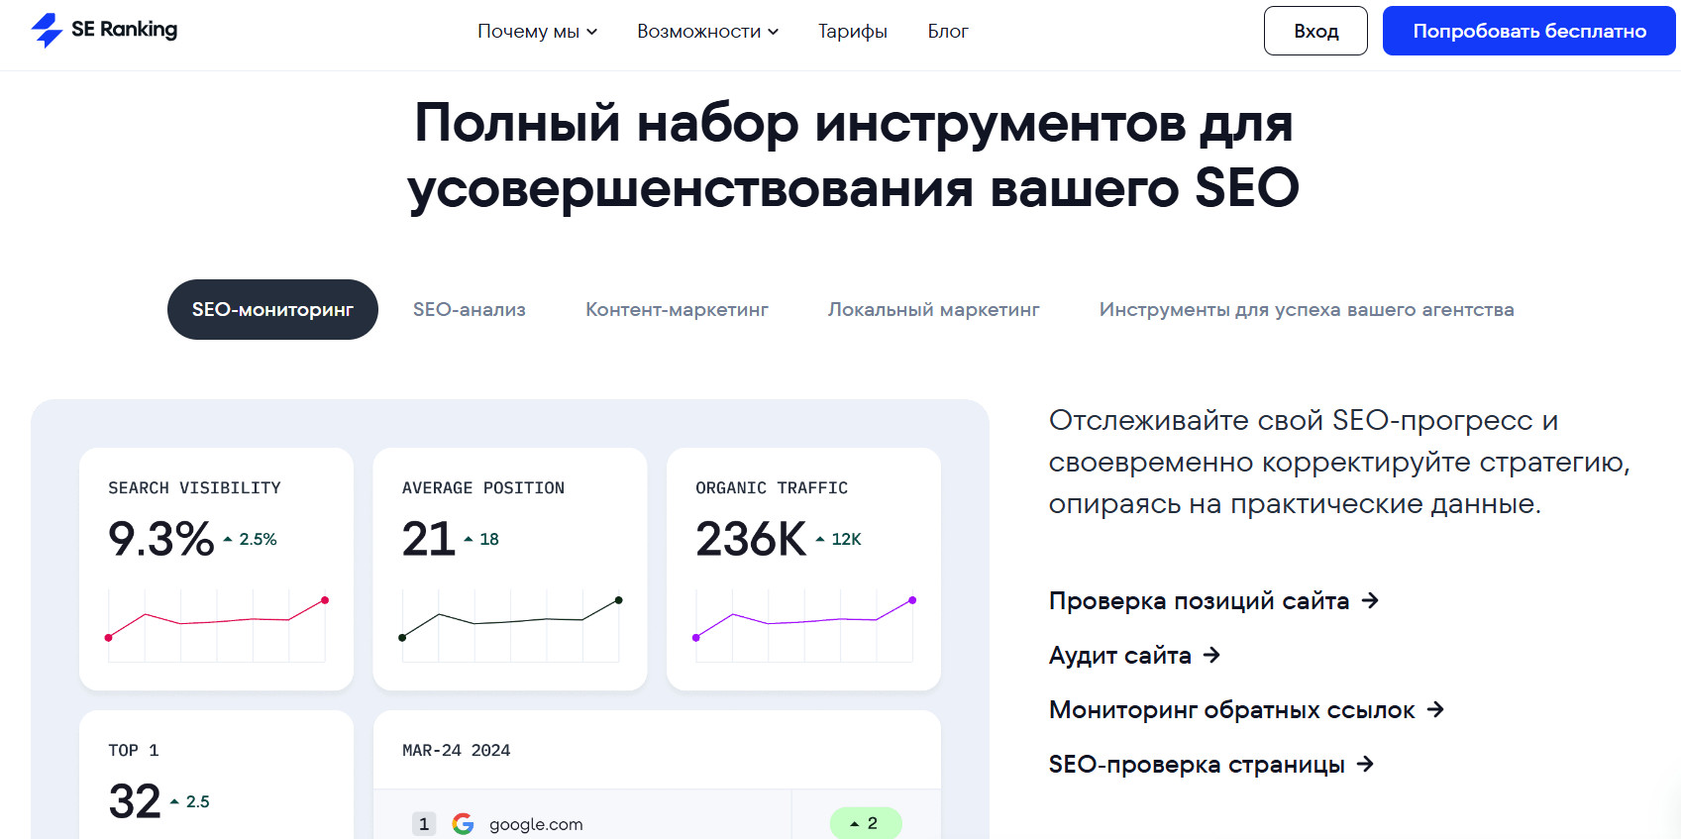Open the Блог page
This screenshot has width=1681, height=839.
948,32
